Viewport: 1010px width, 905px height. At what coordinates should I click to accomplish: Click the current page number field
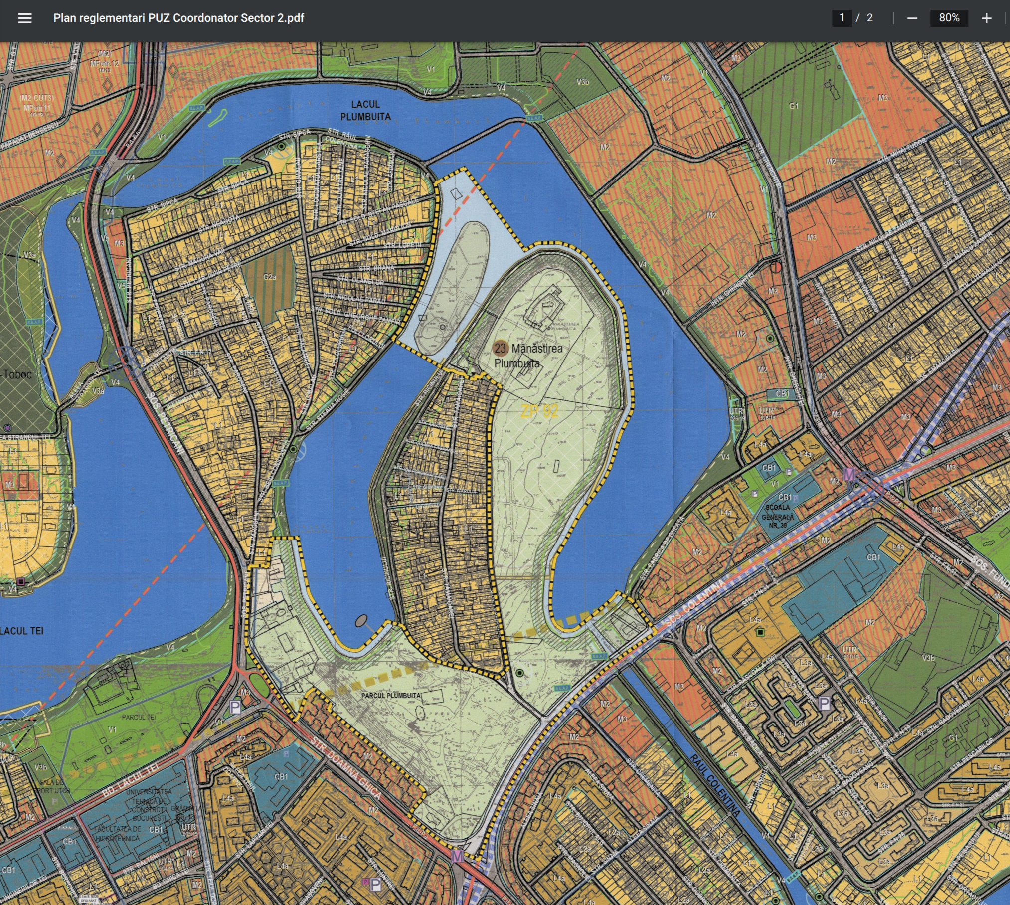842,18
